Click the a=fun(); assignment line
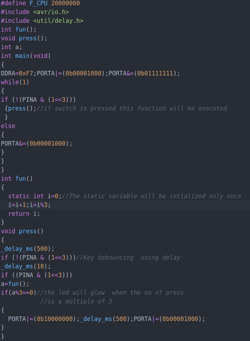250x341 pixels. 15,284
